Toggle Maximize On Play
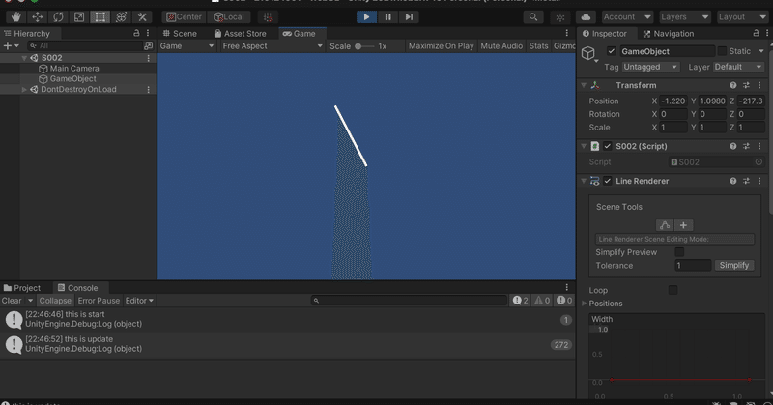 coord(441,45)
